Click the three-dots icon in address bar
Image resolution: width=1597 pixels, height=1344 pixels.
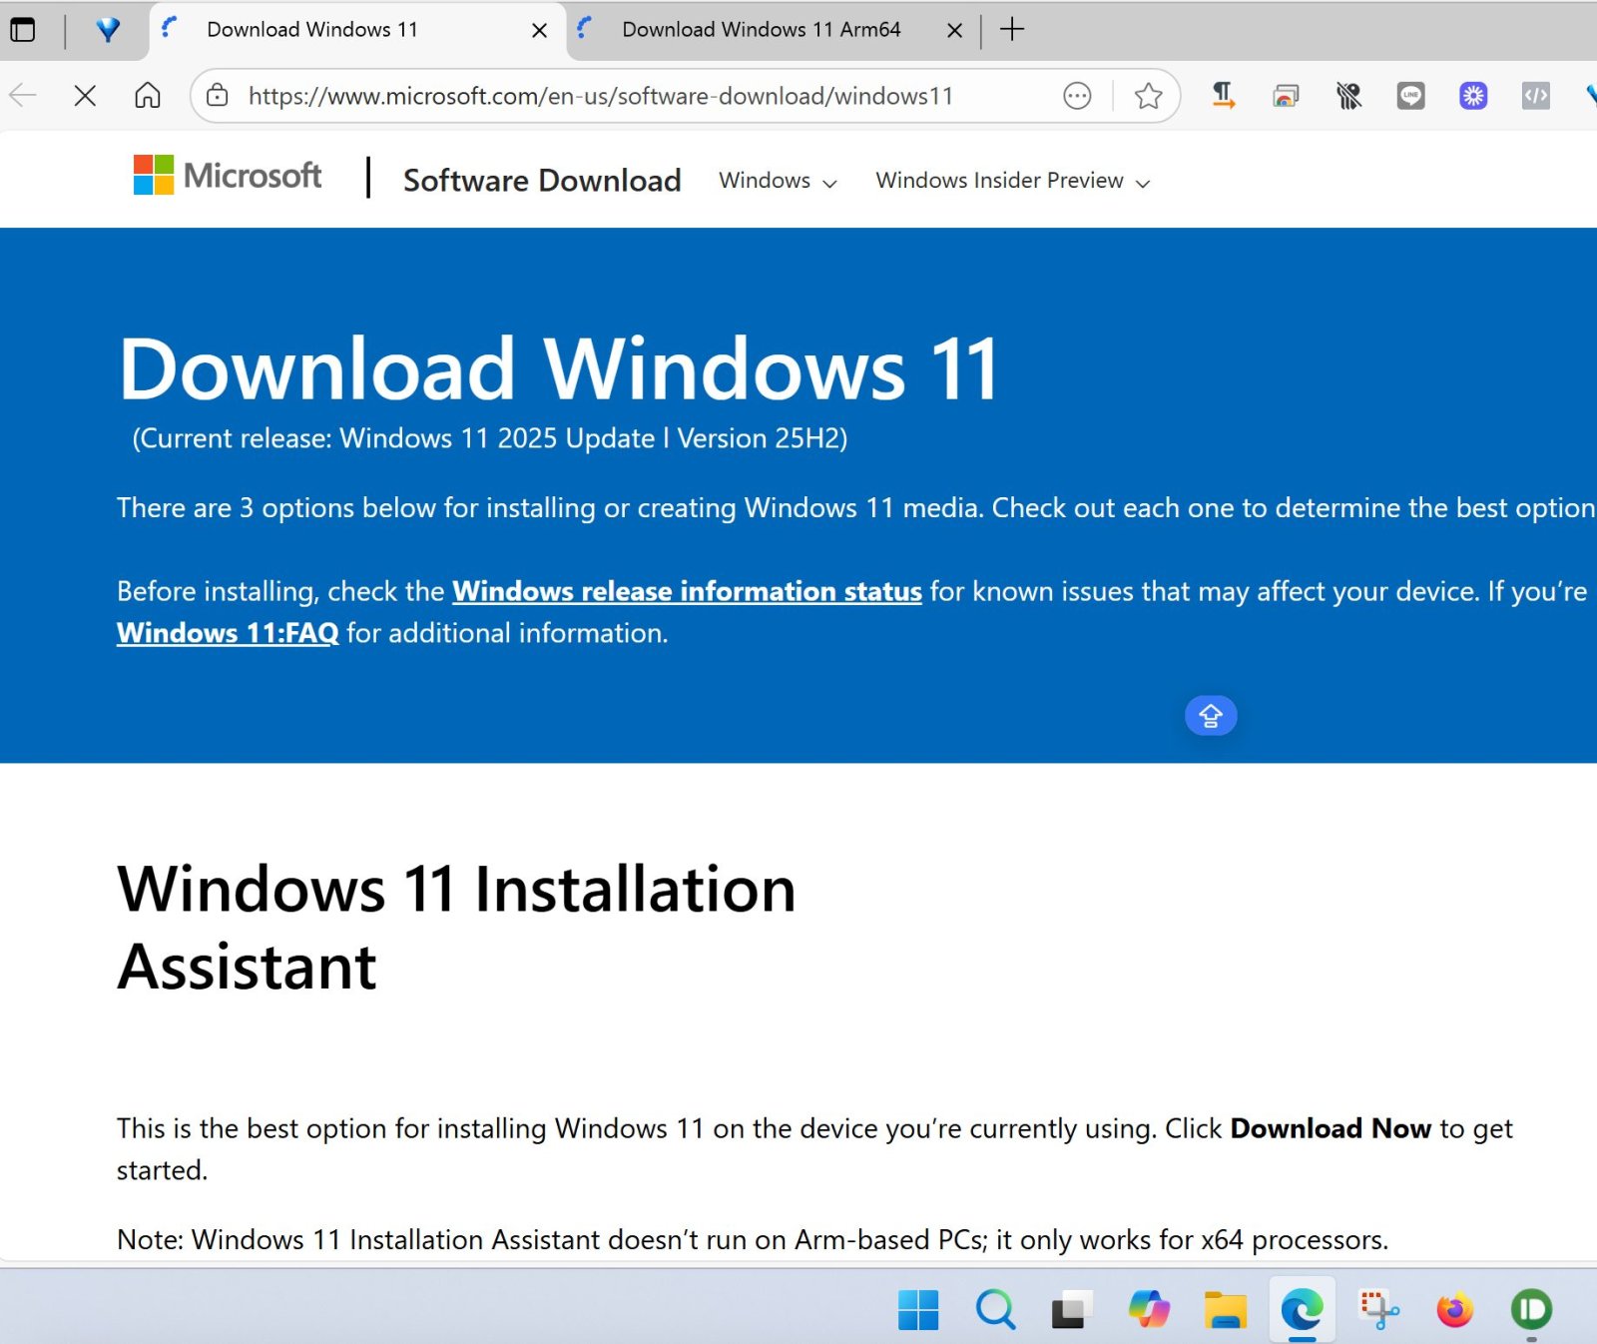pos(1077,96)
